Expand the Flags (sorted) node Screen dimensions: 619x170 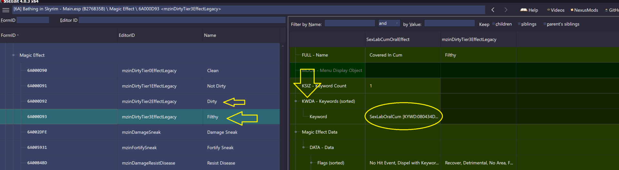point(311,163)
